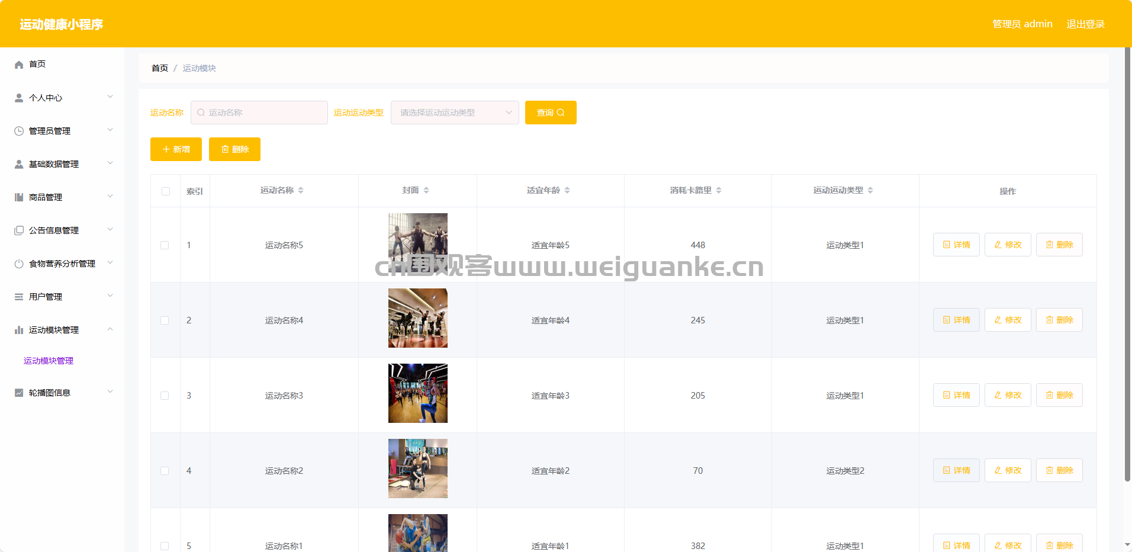The height and width of the screenshot is (552, 1132).
Task: Click 修改 for 运动名称4
Action: tap(1008, 320)
